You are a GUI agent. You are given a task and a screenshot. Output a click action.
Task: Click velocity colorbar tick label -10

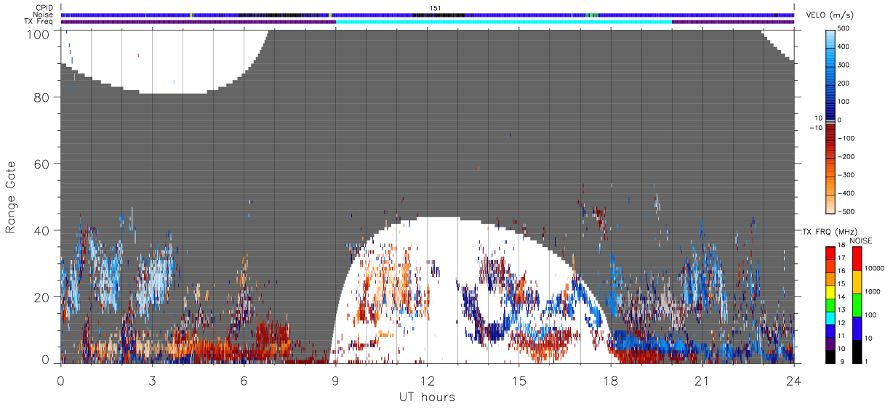(814, 129)
